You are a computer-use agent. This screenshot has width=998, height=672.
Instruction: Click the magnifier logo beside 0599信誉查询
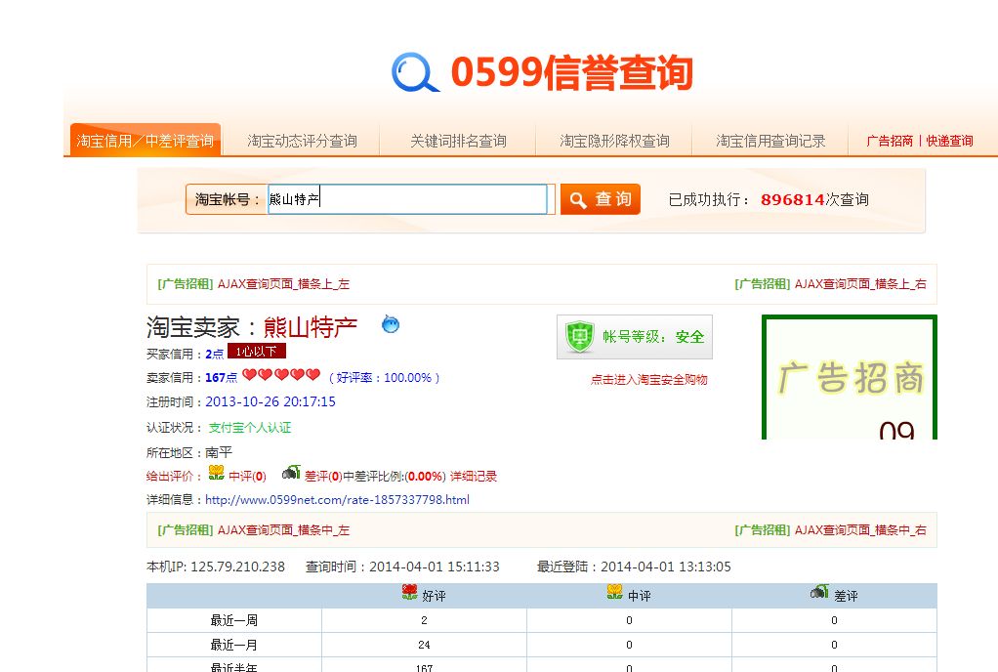pyautogui.click(x=414, y=71)
